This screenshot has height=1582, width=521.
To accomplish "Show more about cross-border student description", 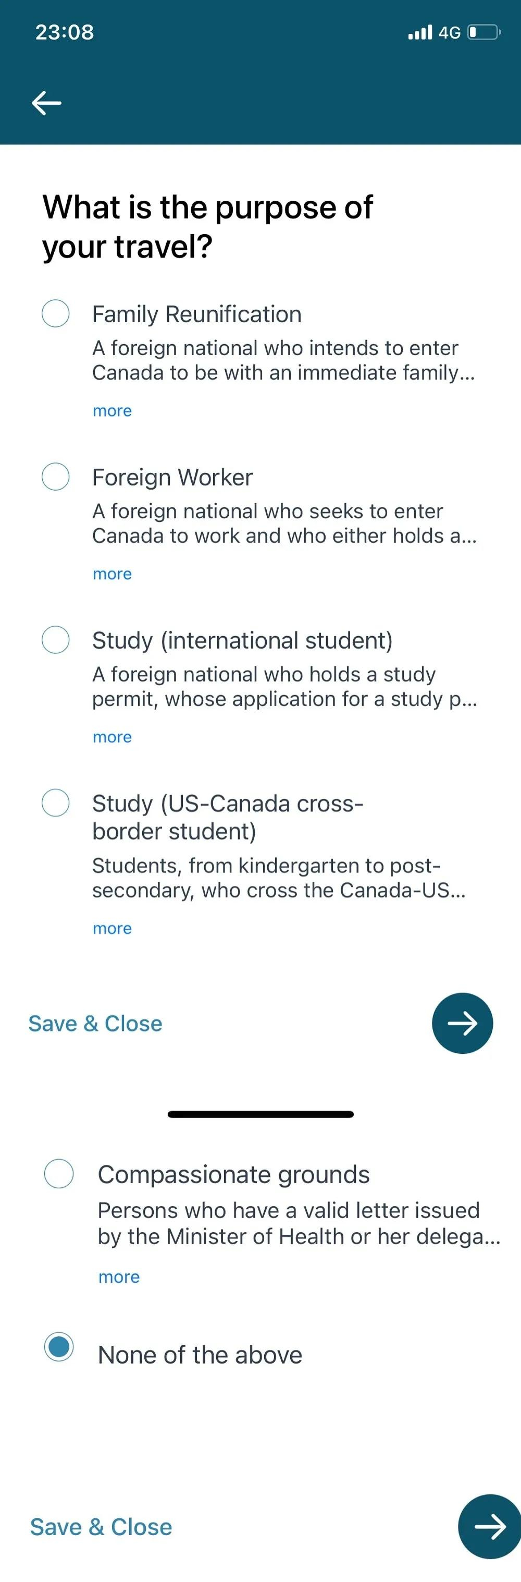I will 113,929.
